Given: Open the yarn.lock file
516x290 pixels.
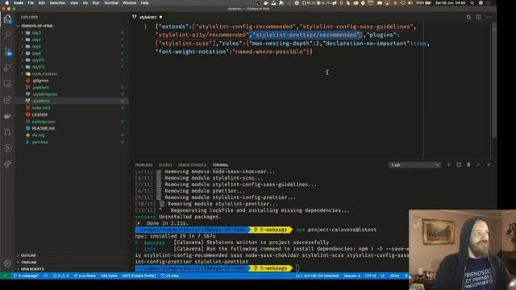Looking at the screenshot, I should (40, 142).
